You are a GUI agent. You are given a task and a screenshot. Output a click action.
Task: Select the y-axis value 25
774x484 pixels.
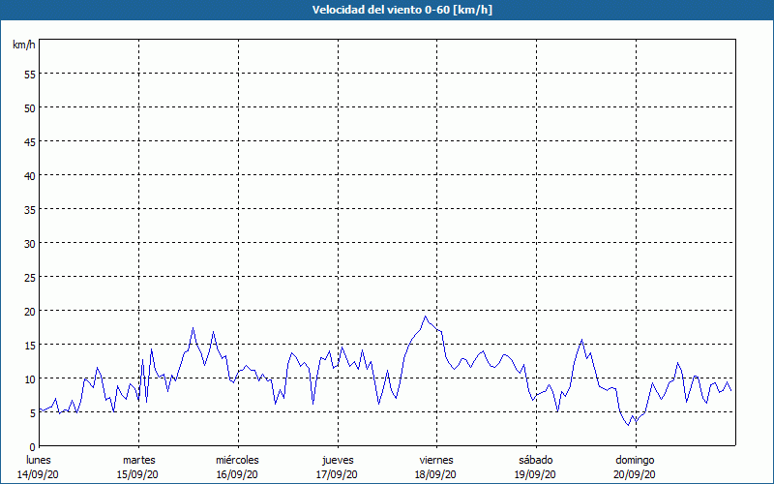[30, 278]
